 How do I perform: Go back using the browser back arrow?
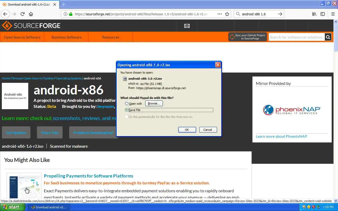(5, 14)
